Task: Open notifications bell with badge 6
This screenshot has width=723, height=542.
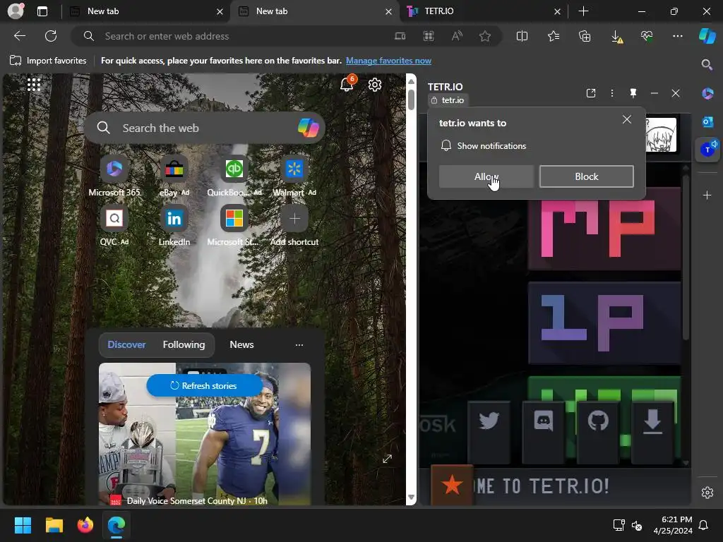Action: tap(347, 84)
